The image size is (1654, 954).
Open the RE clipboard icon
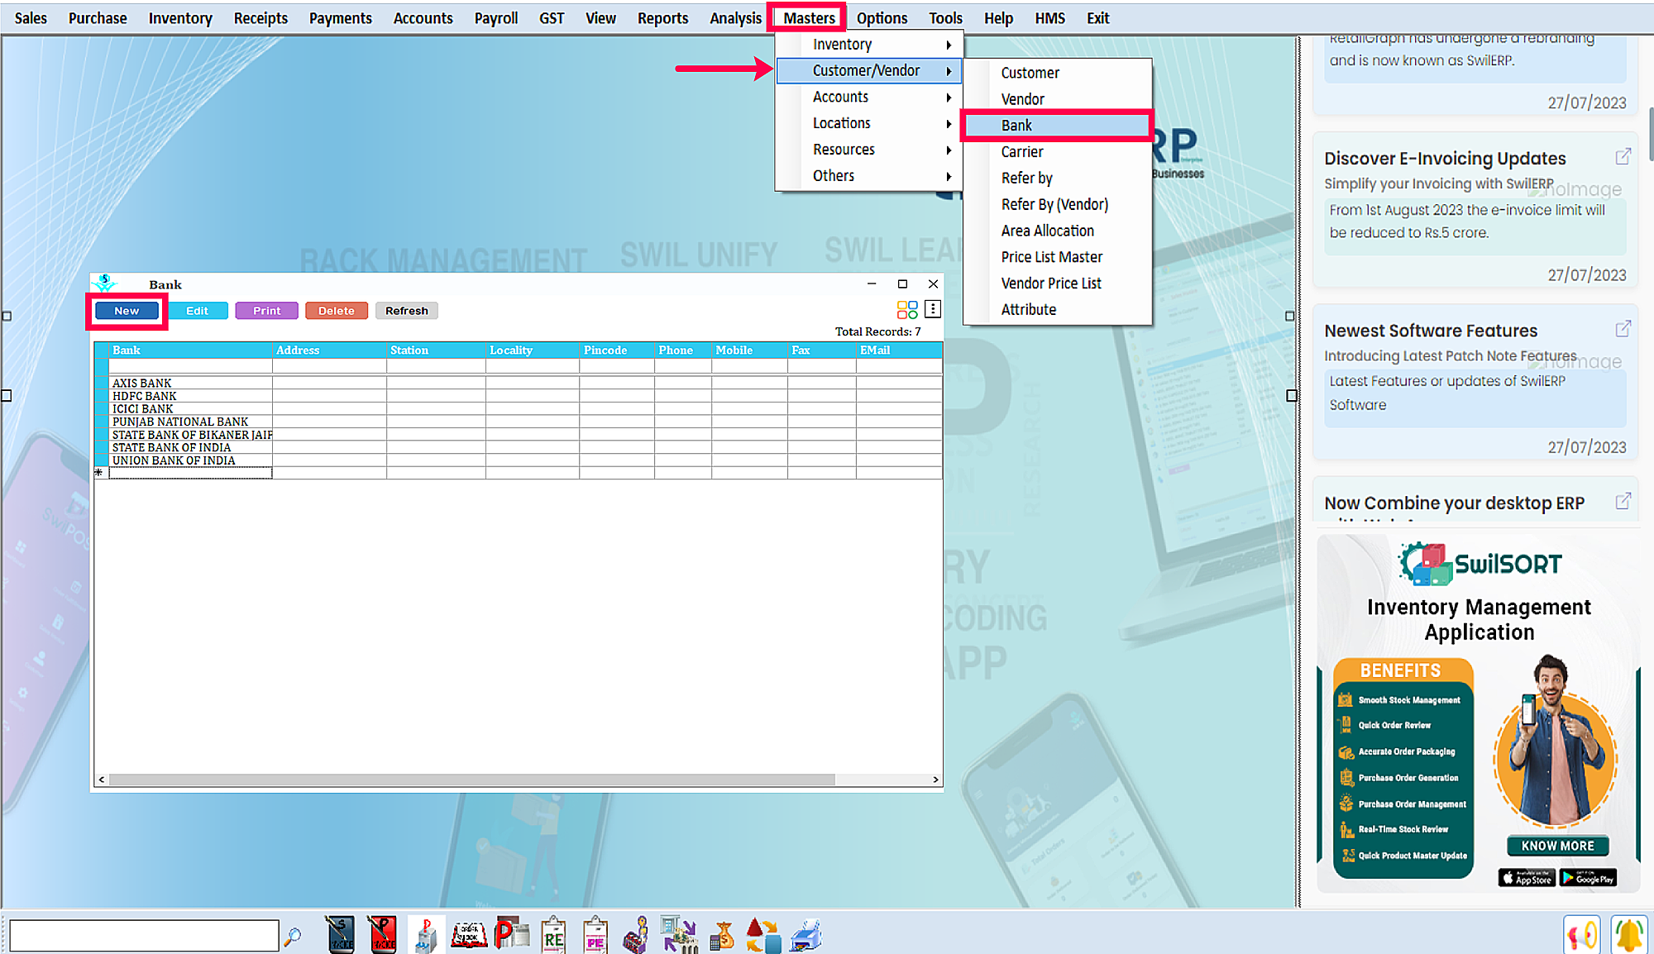[553, 935]
